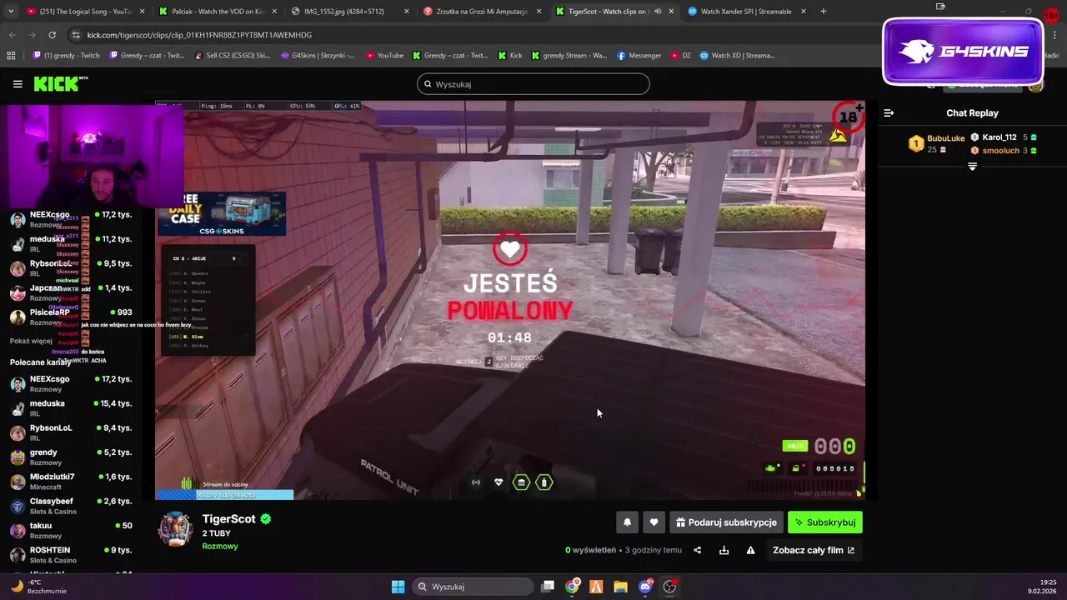Open Karol_112 gifter entry
This screenshot has width=1067, height=600.
1004,137
